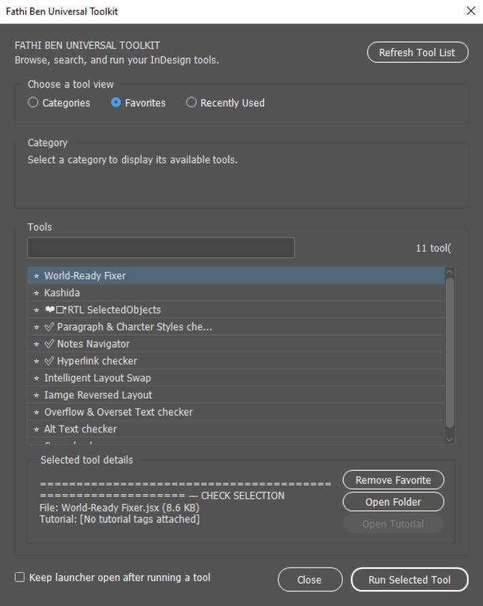Focus the tools search field
The height and width of the screenshot is (606, 483).
(161, 248)
